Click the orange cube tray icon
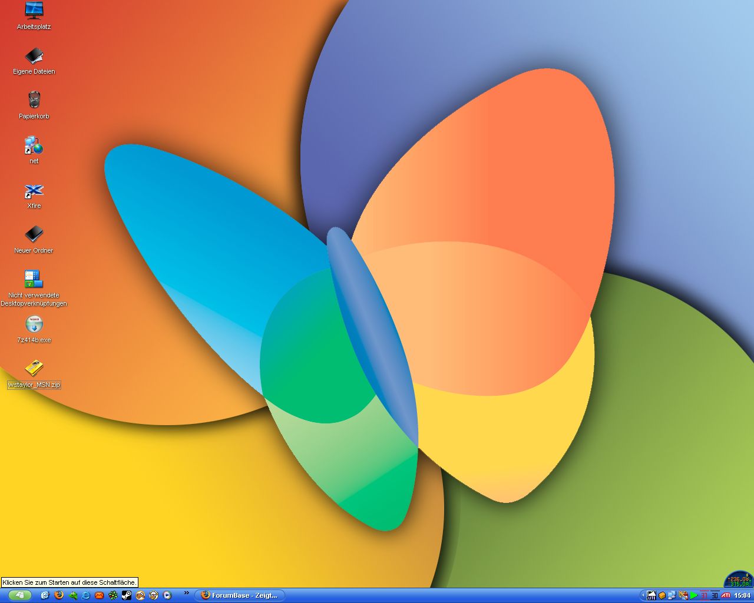 click(x=662, y=595)
